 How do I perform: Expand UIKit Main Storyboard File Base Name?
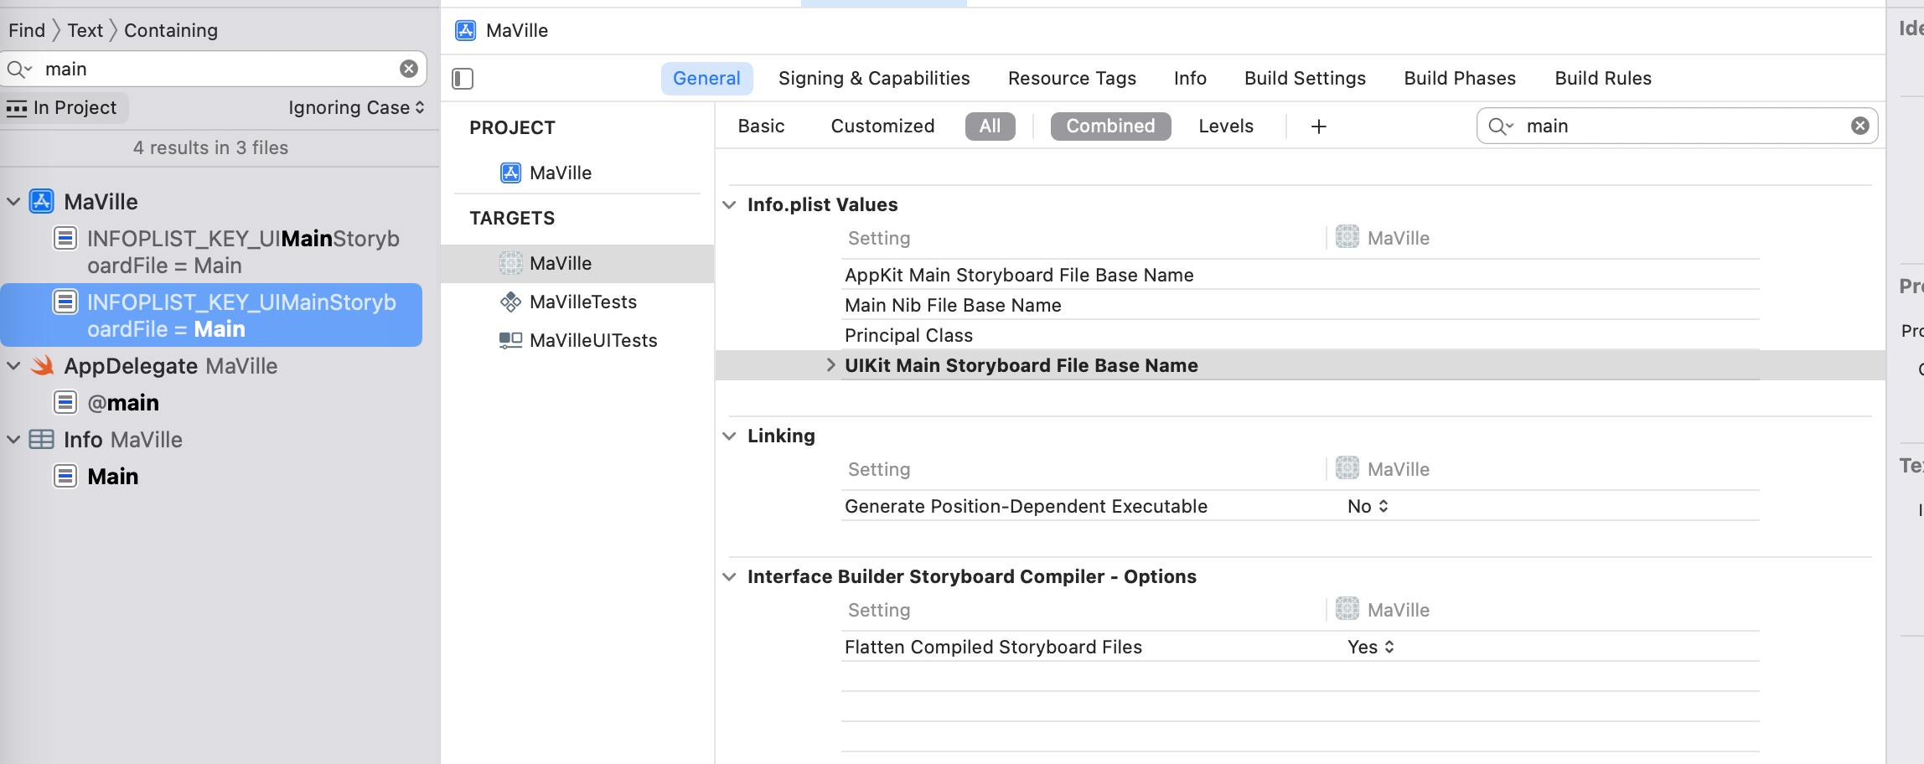[830, 365]
